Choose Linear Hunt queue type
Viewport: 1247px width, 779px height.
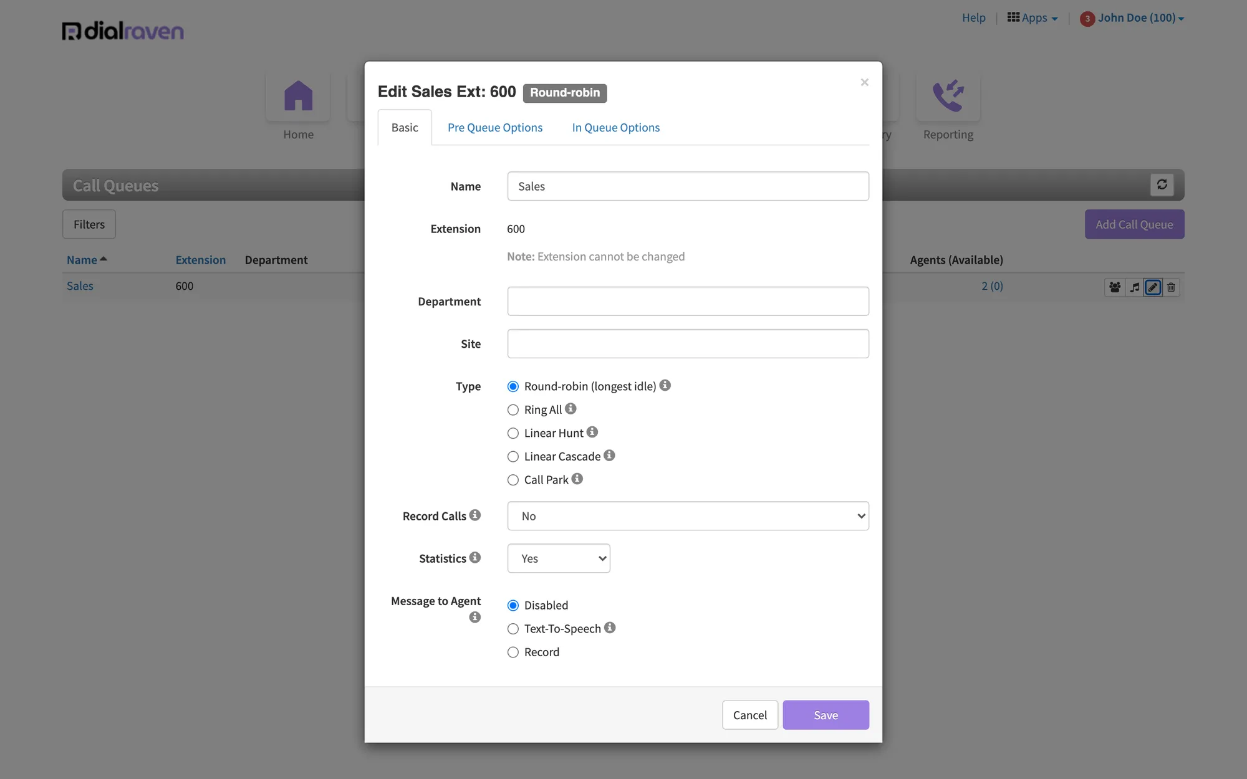pos(513,433)
